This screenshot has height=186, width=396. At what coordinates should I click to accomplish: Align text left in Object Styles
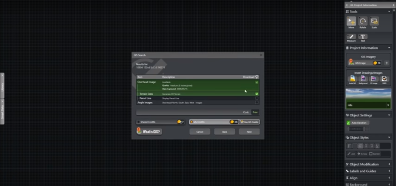[x=361, y=146]
